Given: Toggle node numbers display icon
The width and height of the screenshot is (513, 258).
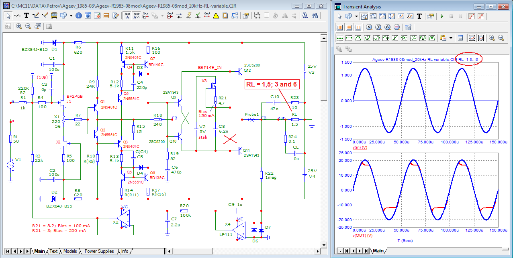Looking at the screenshot, I should pyautogui.click(x=145, y=16).
